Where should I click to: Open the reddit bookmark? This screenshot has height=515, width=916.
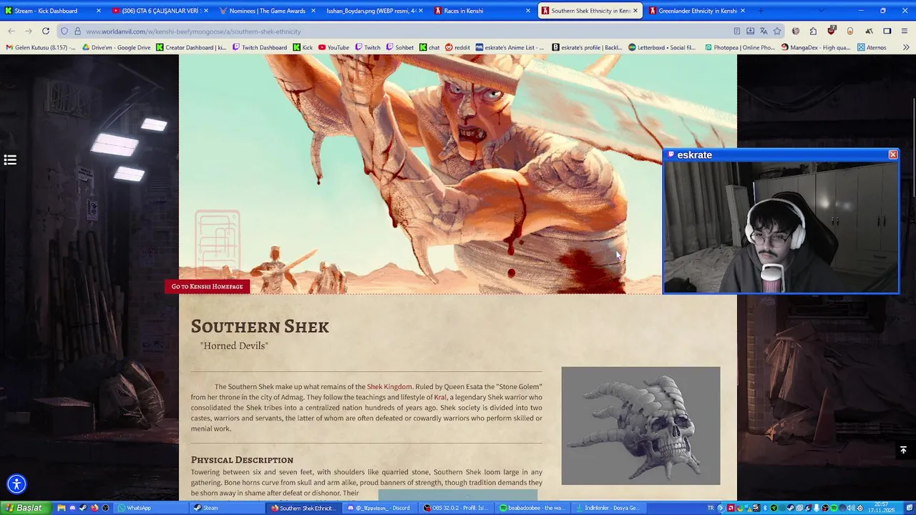tap(457, 47)
